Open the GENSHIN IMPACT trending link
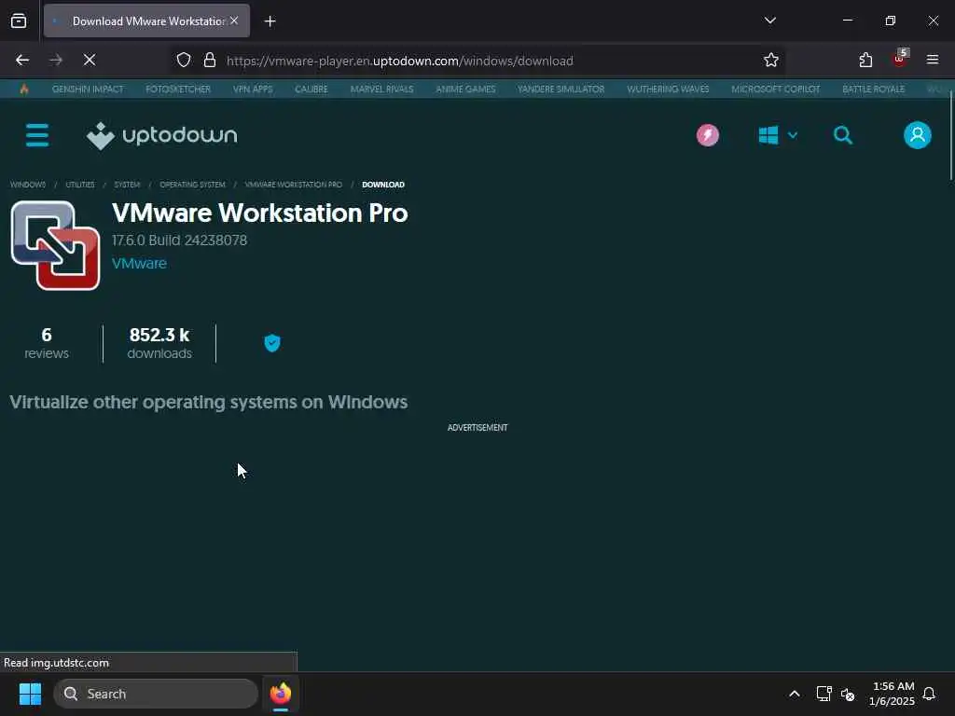Image resolution: width=955 pixels, height=716 pixels. pyautogui.click(x=88, y=89)
